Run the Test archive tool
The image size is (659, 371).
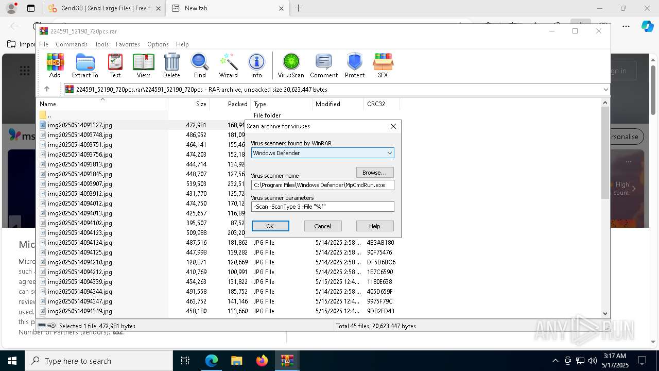point(115,65)
